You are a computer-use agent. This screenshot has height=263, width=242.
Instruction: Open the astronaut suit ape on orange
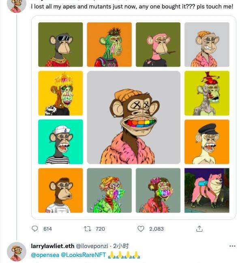click(60, 190)
